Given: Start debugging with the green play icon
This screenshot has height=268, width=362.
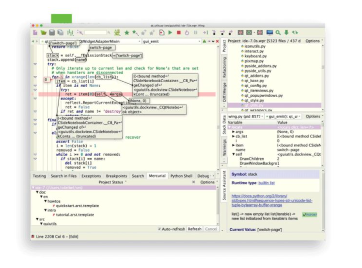Looking at the screenshot, I should coord(170,33).
